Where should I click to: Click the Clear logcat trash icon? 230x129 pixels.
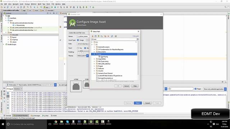coord(8,93)
